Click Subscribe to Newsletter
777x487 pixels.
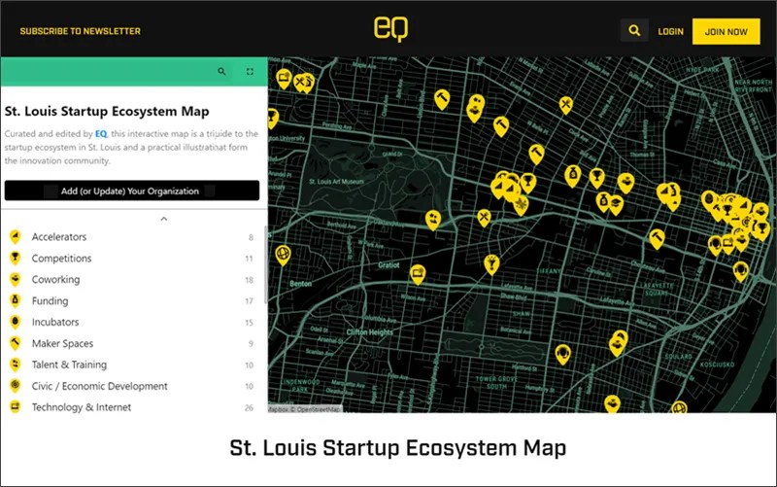(x=81, y=31)
